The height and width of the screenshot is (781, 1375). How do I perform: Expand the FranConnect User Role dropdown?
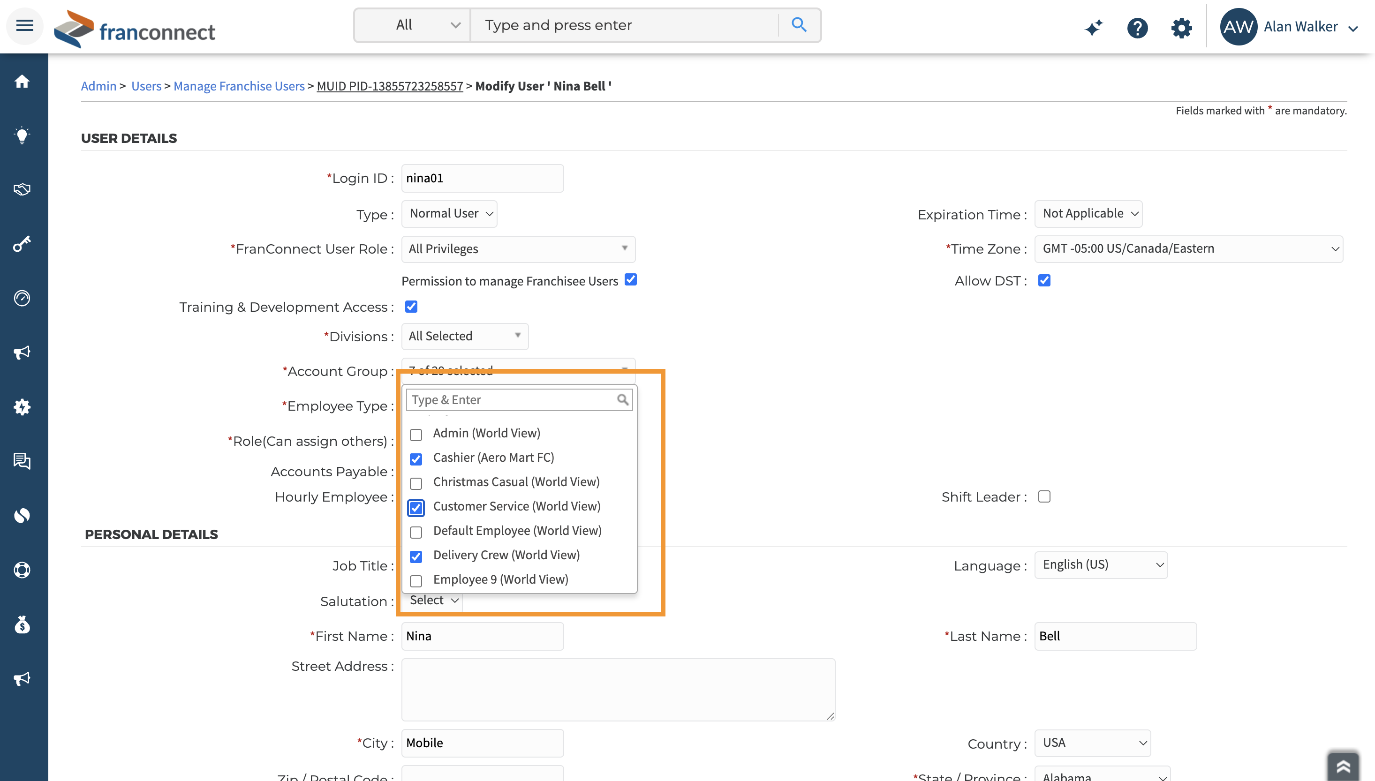click(x=518, y=249)
